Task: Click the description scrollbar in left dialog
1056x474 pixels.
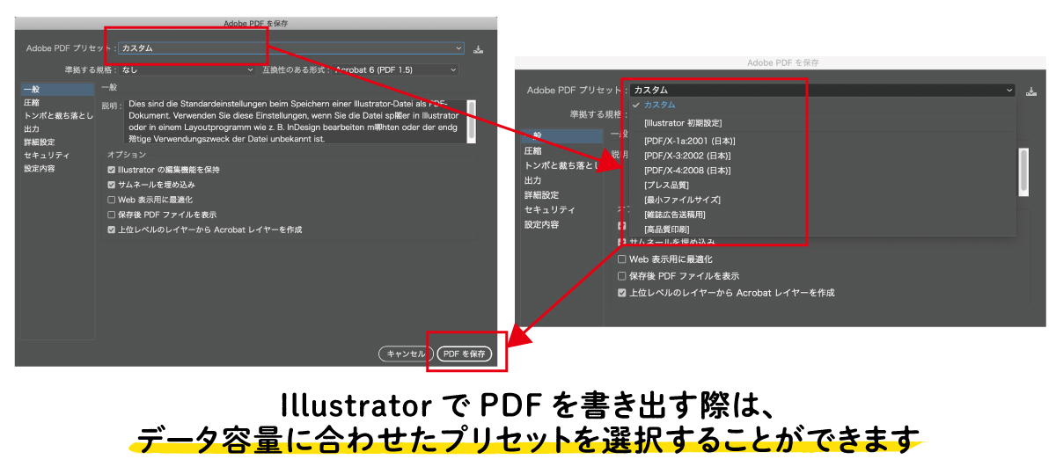Action: (x=472, y=120)
